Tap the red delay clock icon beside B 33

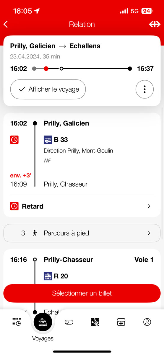(x=14, y=139)
